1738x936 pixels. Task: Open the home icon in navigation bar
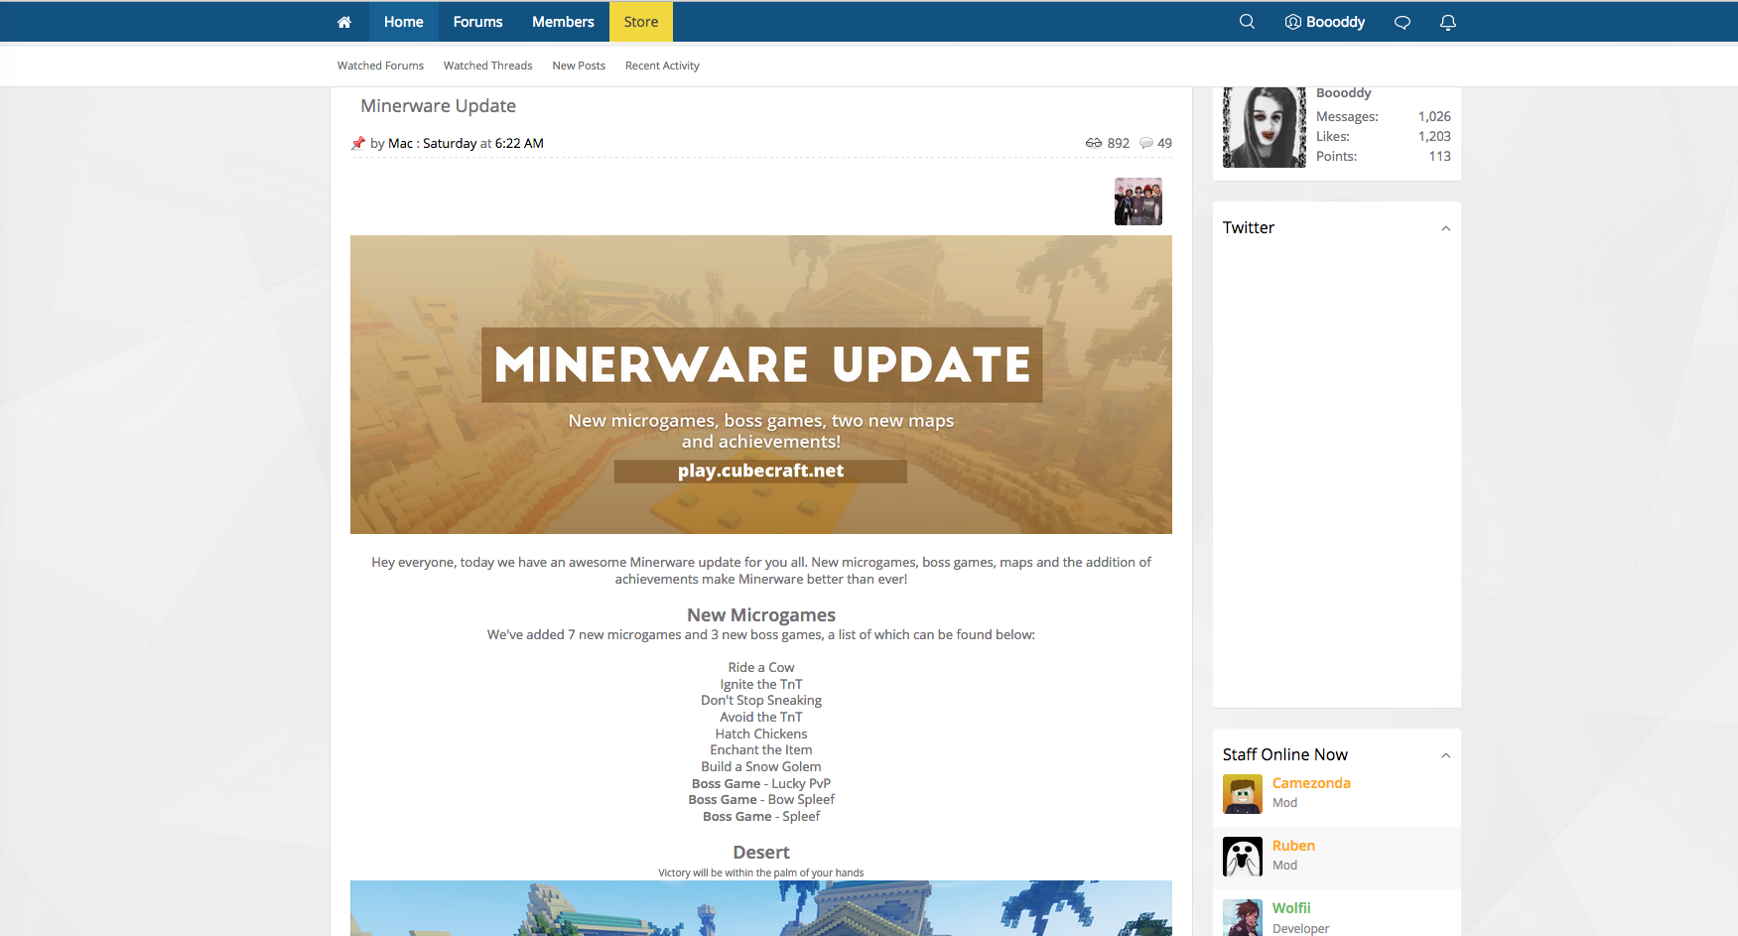click(x=344, y=22)
